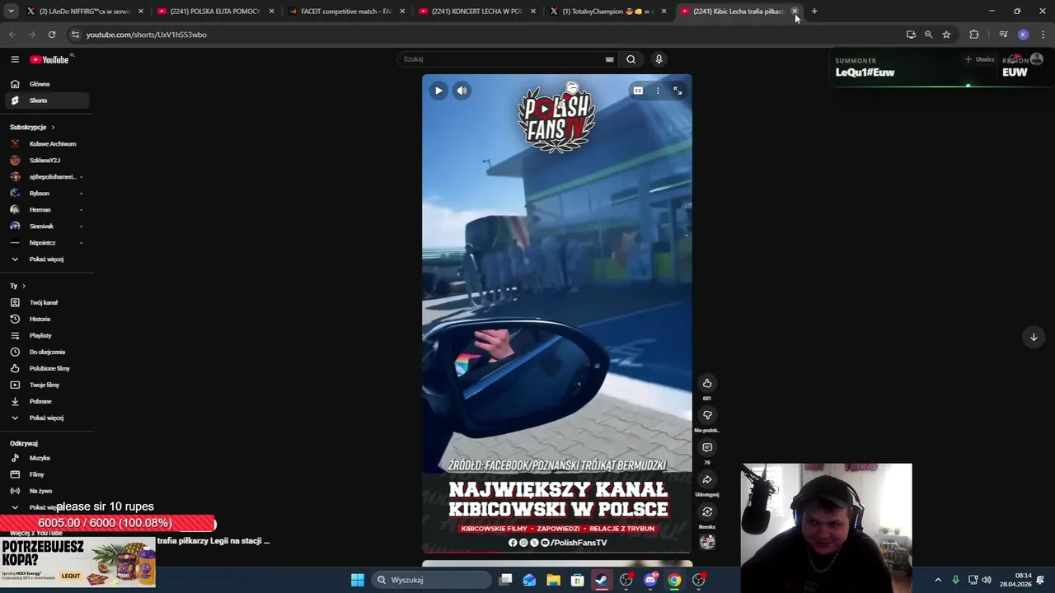Remix this Short

(707, 511)
